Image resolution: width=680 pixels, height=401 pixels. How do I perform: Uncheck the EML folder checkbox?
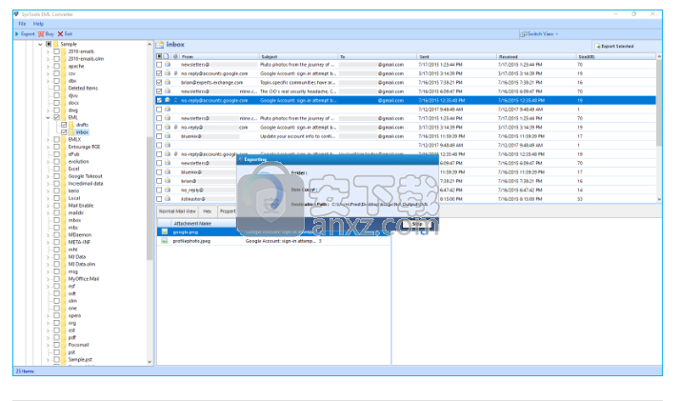[x=57, y=117]
